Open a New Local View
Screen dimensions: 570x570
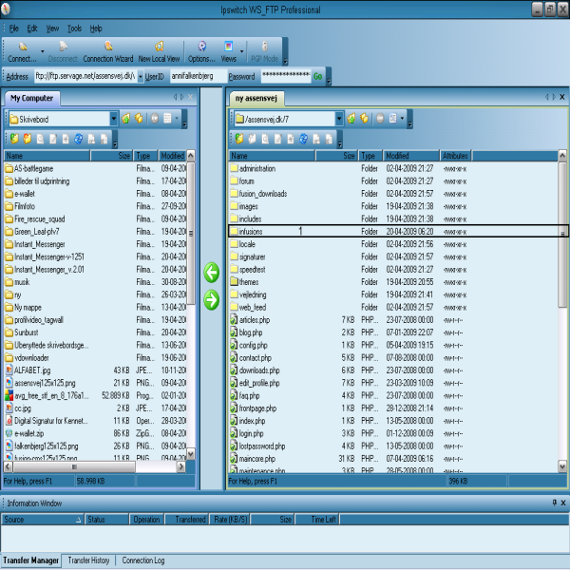(159, 51)
